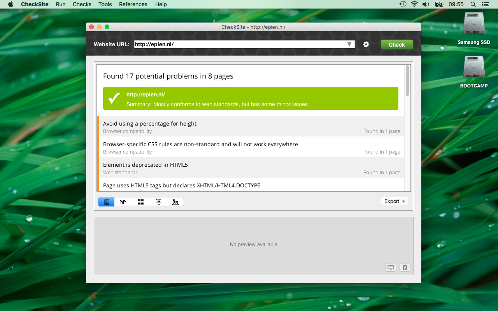This screenshot has width=498, height=311.
Task: Open the Checks menu
Action: pyautogui.click(x=82, y=4)
